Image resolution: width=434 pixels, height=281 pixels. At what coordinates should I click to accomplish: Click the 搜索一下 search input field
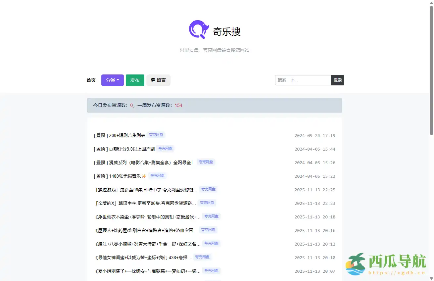tap(301, 80)
